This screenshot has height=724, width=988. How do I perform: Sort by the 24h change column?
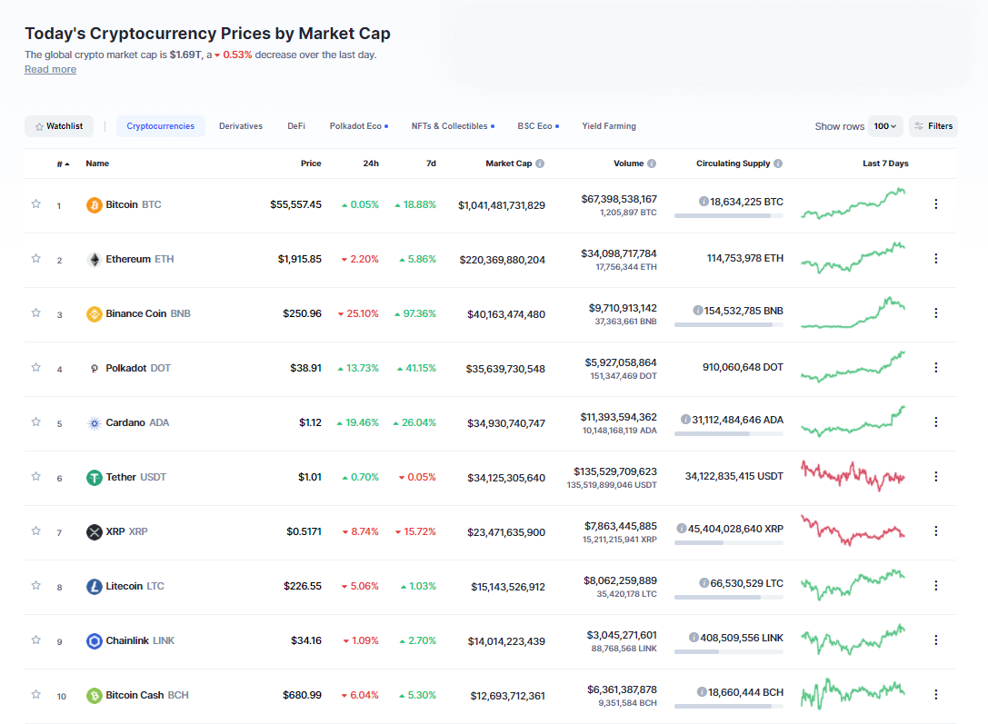371,164
